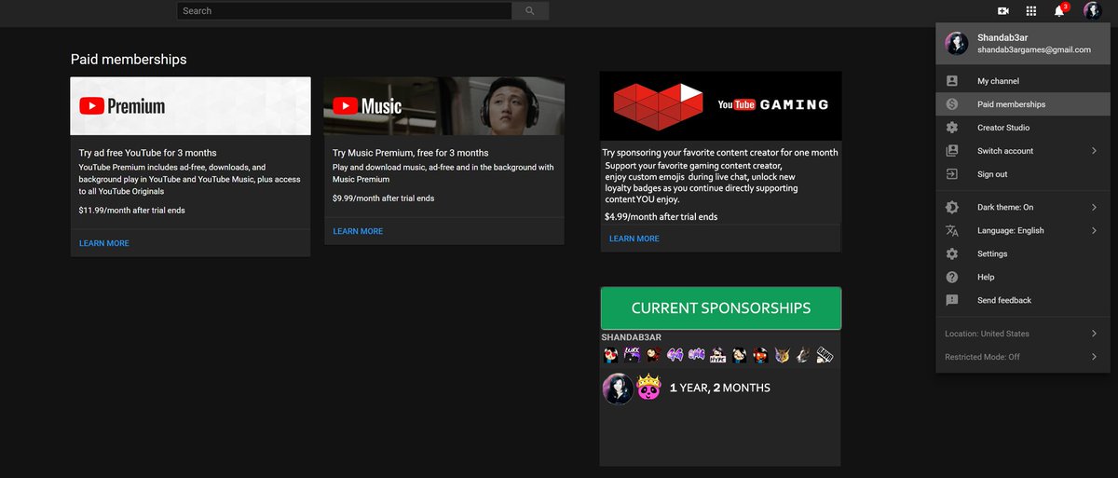Click the pink crowned panda badge
1118x478 pixels.
[x=648, y=388]
